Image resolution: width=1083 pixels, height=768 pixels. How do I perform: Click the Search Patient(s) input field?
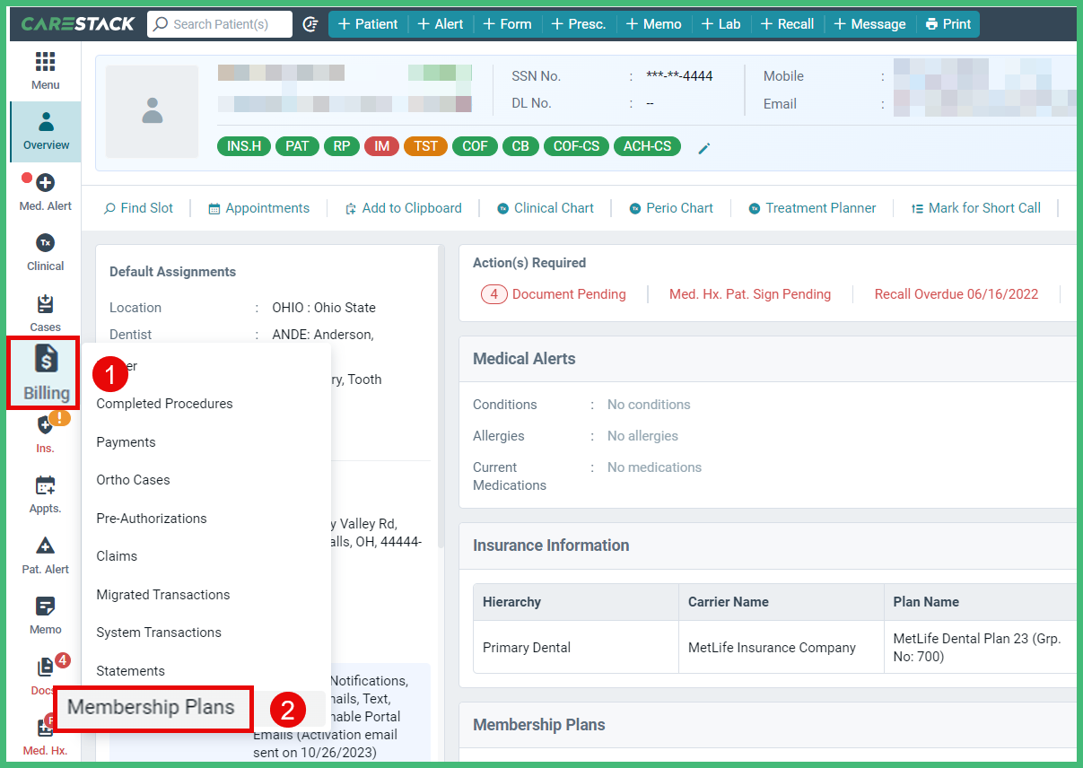(219, 23)
